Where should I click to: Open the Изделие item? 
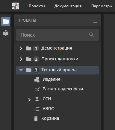point(52,79)
